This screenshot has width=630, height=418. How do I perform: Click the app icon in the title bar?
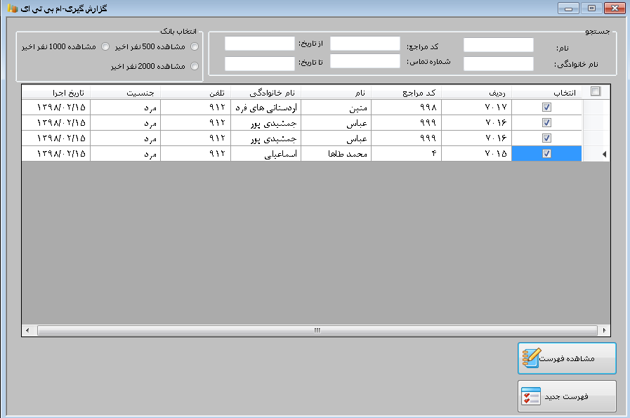12,8
